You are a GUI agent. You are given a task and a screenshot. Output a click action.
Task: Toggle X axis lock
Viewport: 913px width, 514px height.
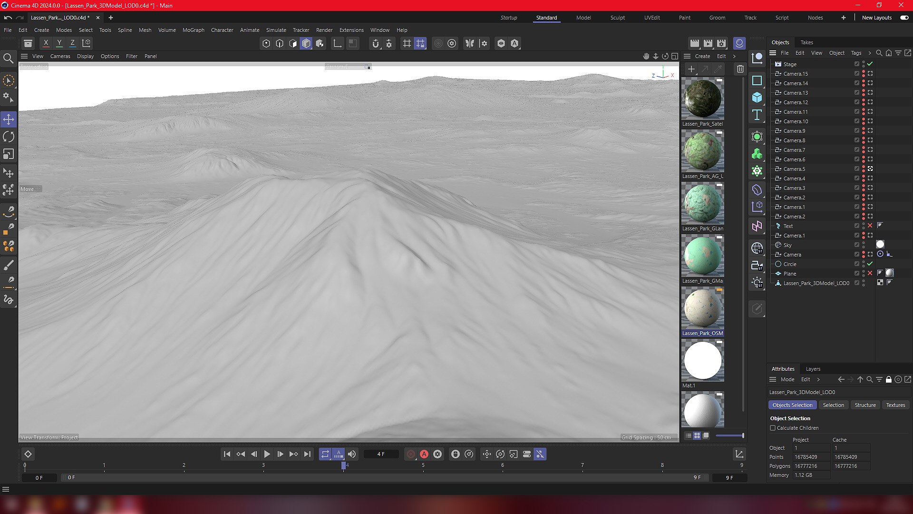pyautogui.click(x=46, y=43)
